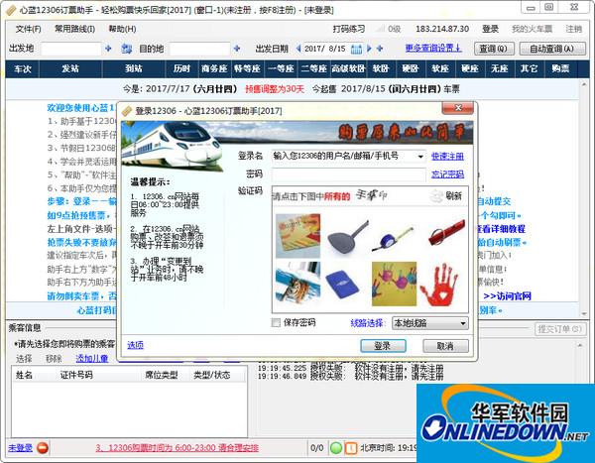Viewport: 595px width, 463px height.
Task: Click the red no-entry status icon
Action: (x=43, y=448)
